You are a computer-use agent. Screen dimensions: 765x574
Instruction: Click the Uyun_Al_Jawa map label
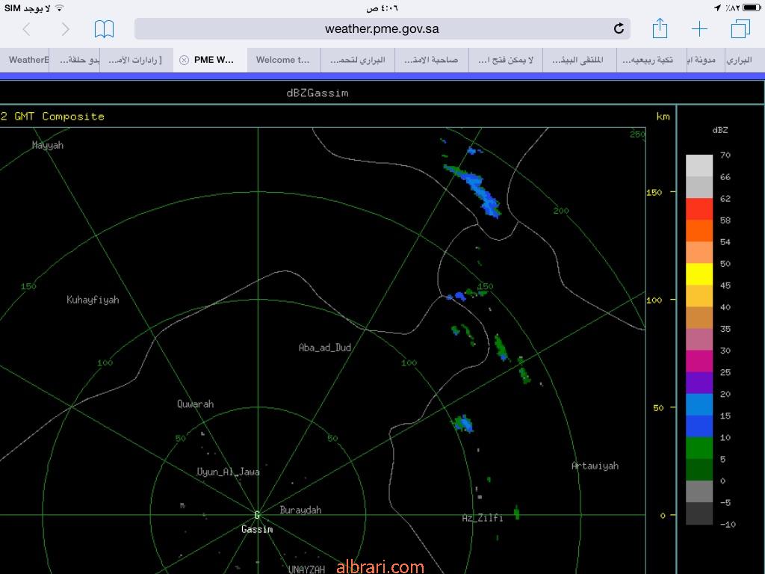(x=228, y=472)
